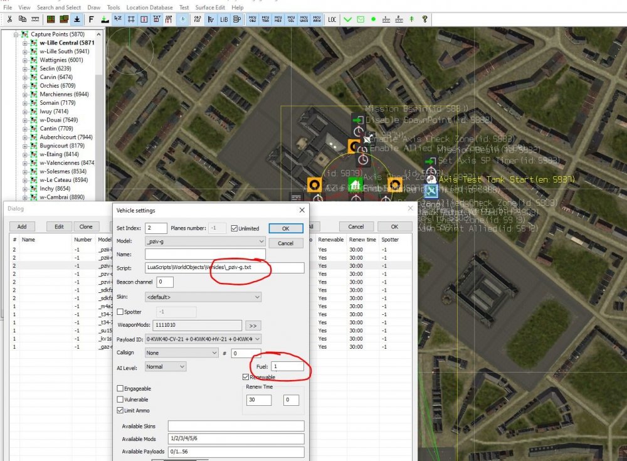Click the question mark help toolbar icon
The image size is (627, 461).
coord(425,19)
